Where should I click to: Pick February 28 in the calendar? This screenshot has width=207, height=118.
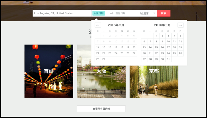click(98, 59)
